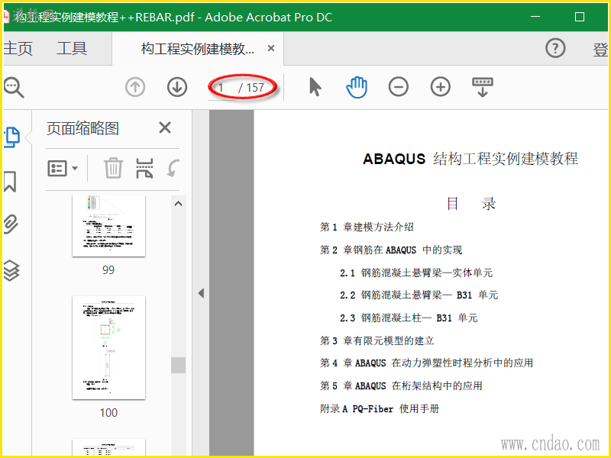Image resolution: width=611 pixels, height=458 pixels.
Task: Go to previous page with up arrow
Action: click(135, 87)
